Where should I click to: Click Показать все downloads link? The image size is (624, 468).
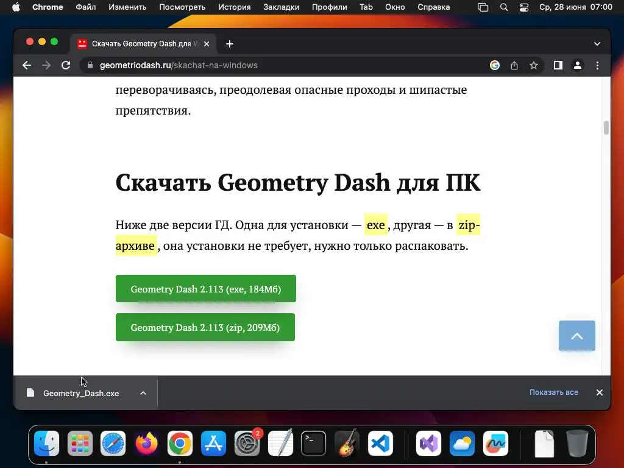553,392
